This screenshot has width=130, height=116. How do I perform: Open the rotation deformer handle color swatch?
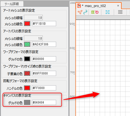click(x=27, y=88)
